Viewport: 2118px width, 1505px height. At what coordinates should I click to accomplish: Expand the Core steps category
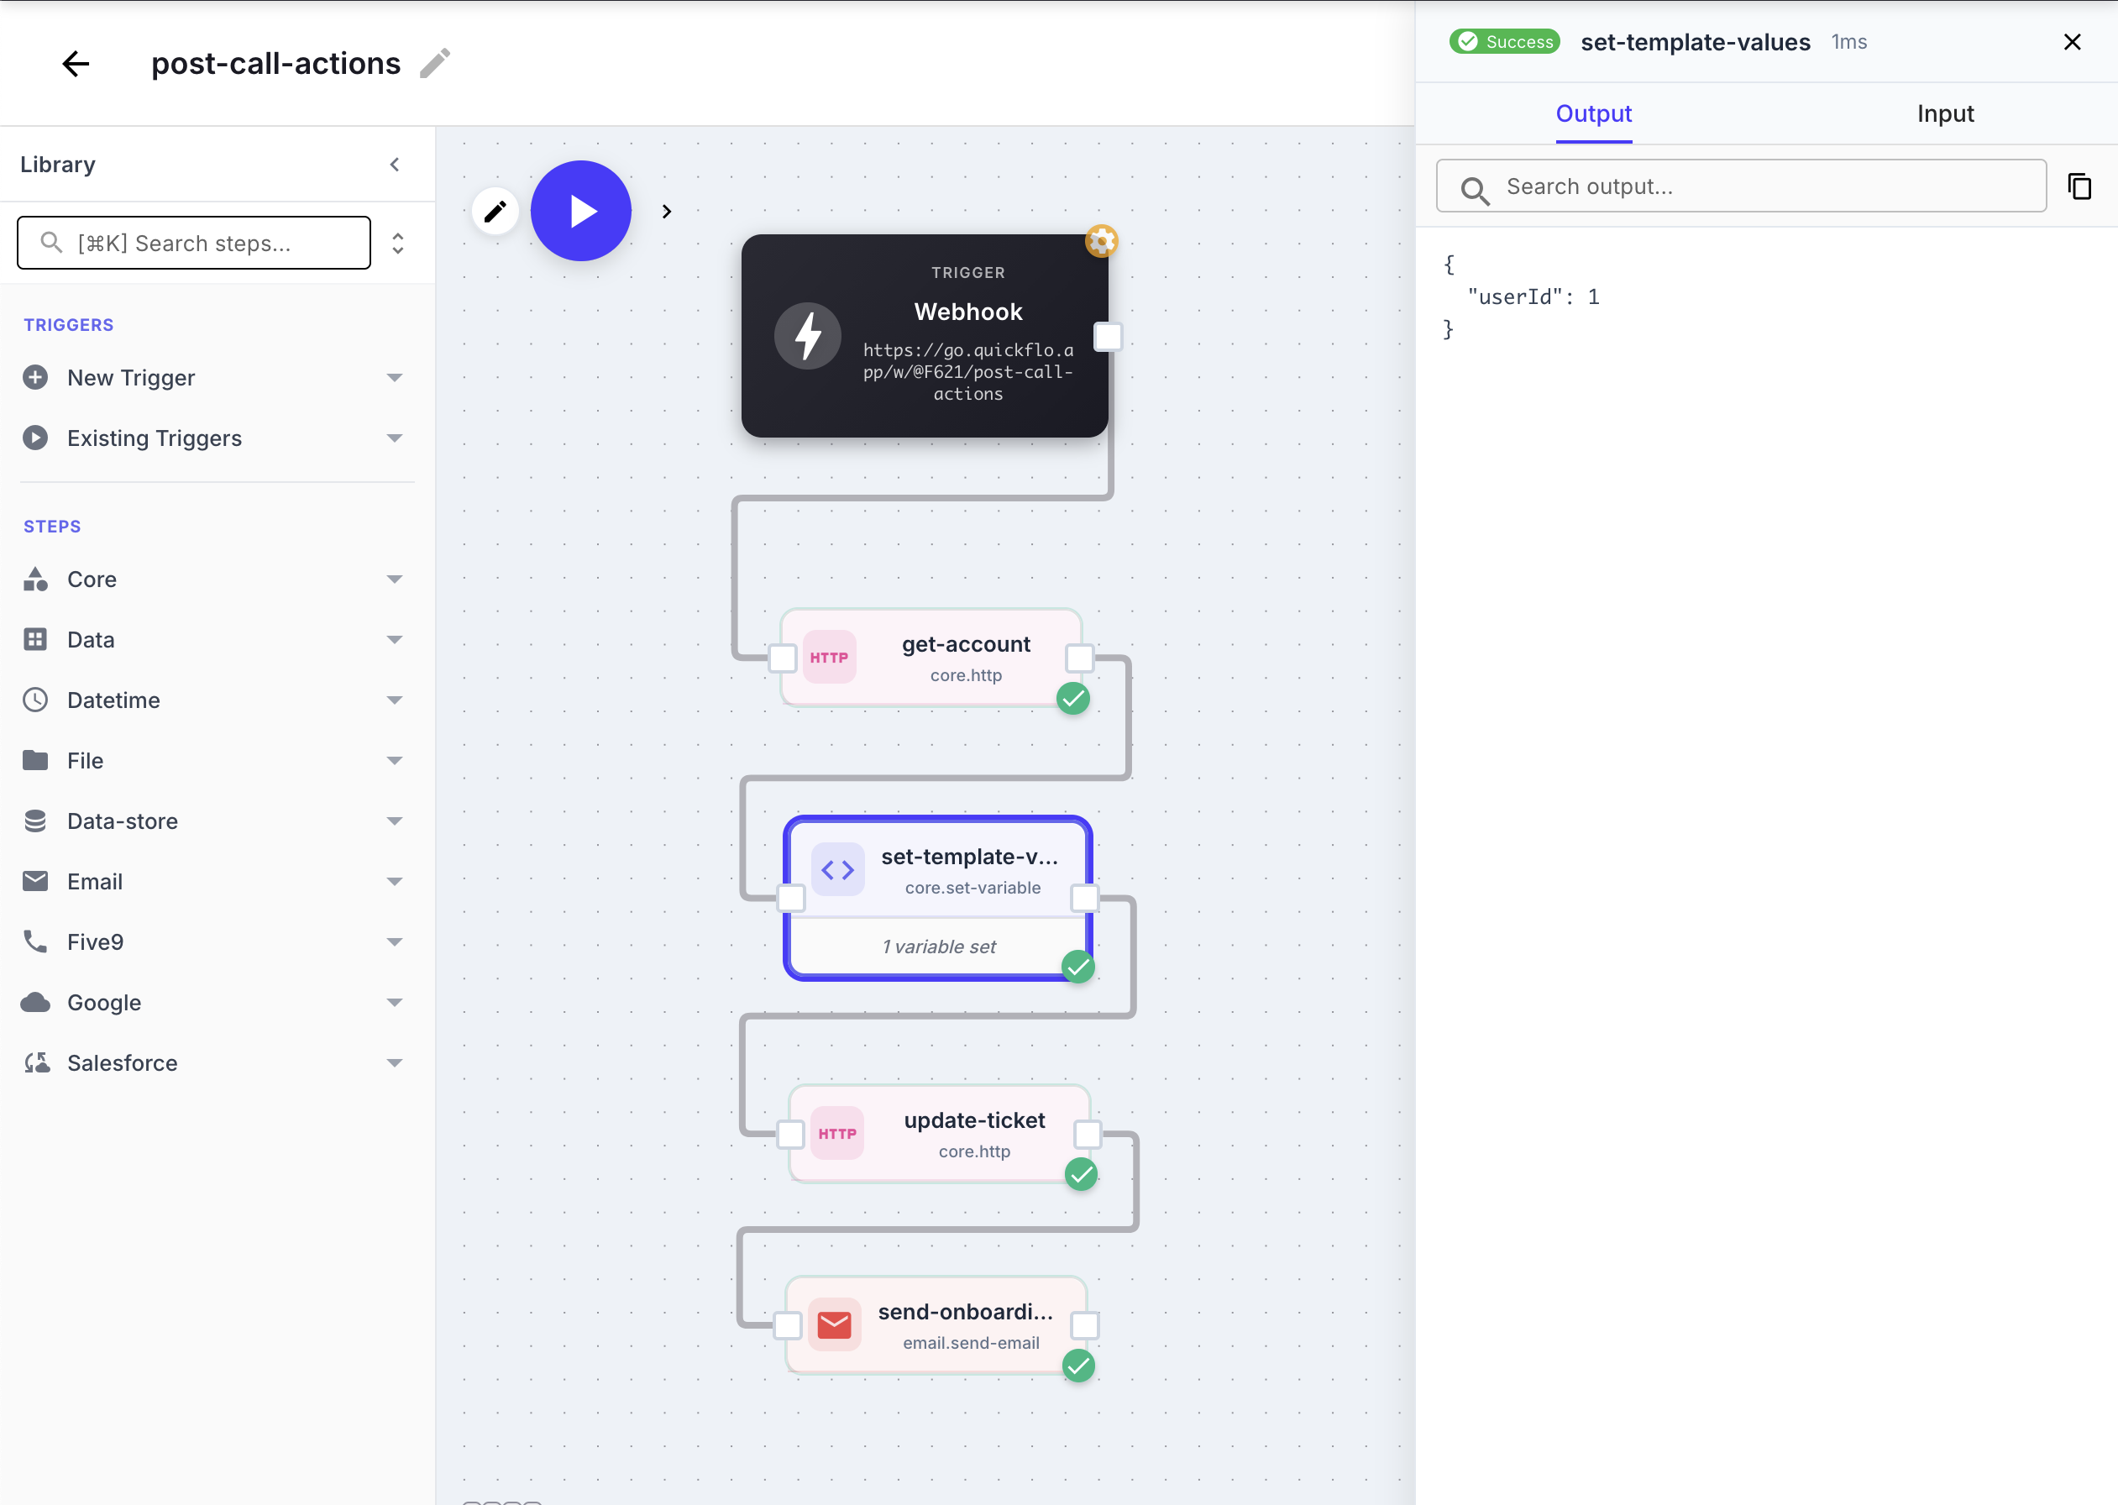pos(396,579)
